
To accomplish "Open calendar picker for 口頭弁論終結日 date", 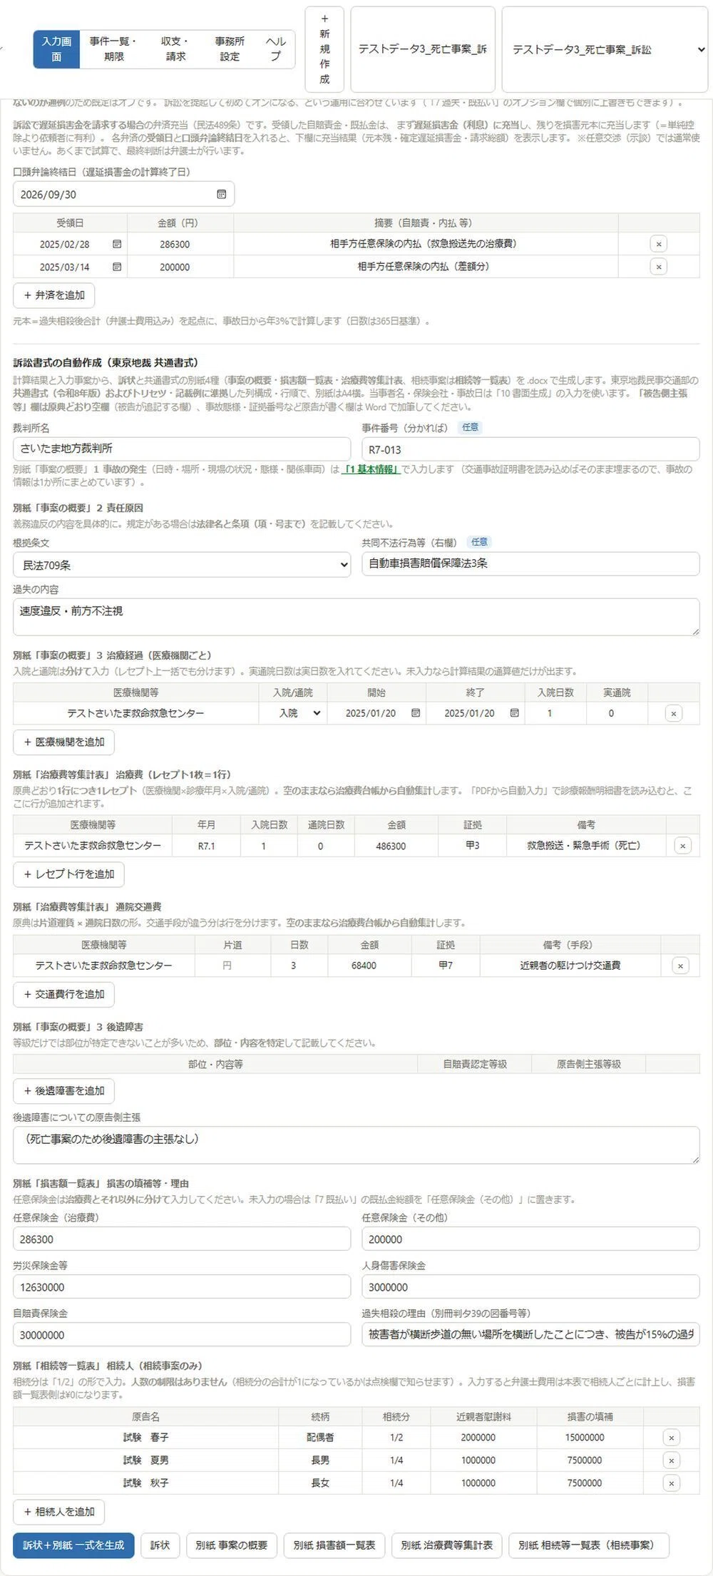I will tap(221, 194).
